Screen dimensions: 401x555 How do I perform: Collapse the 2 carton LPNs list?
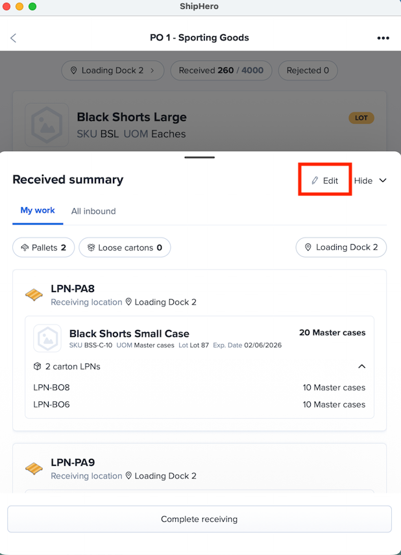361,367
